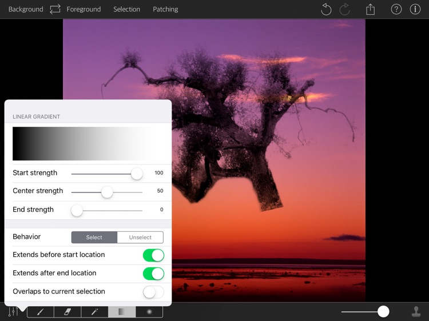Viewport: 429px width, 321px height.
Task: Tap the swap Background/Foreground arrows icon
Action: click(x=55, y=9)
